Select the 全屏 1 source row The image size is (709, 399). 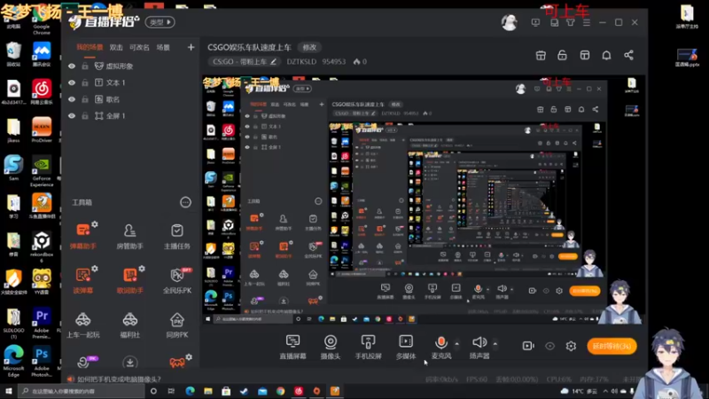[131, 116]
